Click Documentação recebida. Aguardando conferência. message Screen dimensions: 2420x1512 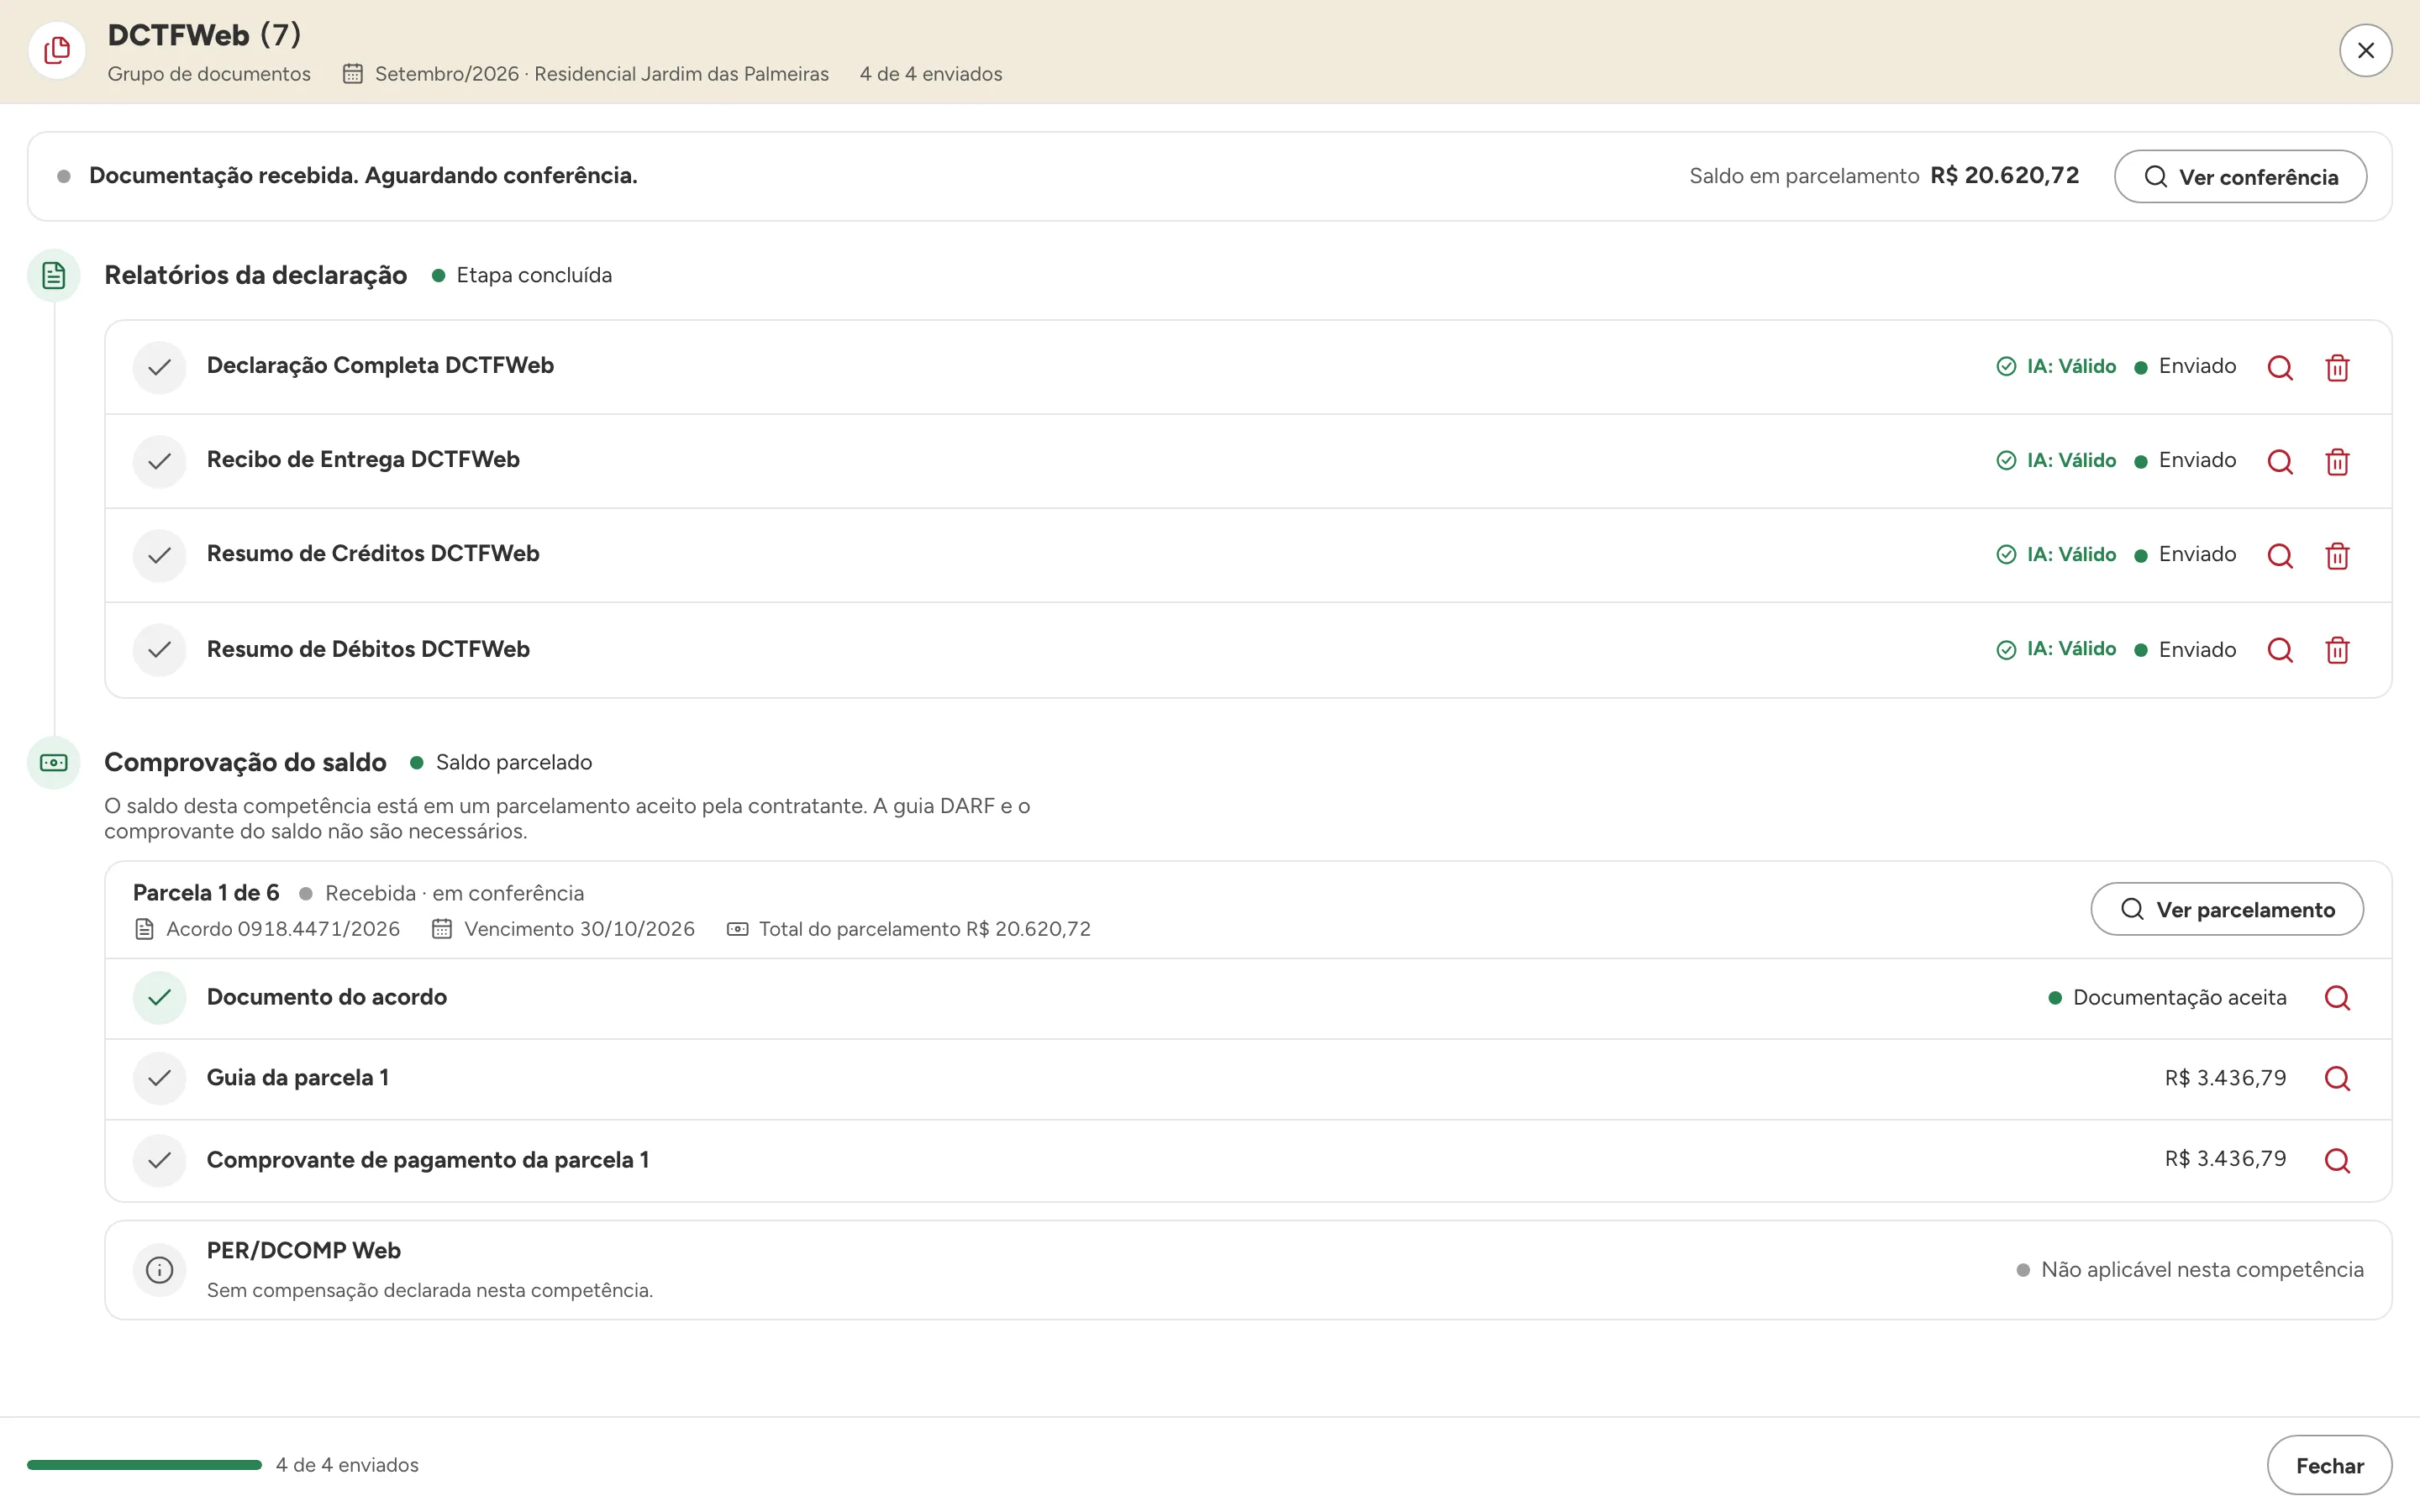coord(363,175)
